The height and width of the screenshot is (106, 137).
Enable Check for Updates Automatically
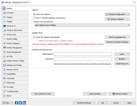point(34,37)
